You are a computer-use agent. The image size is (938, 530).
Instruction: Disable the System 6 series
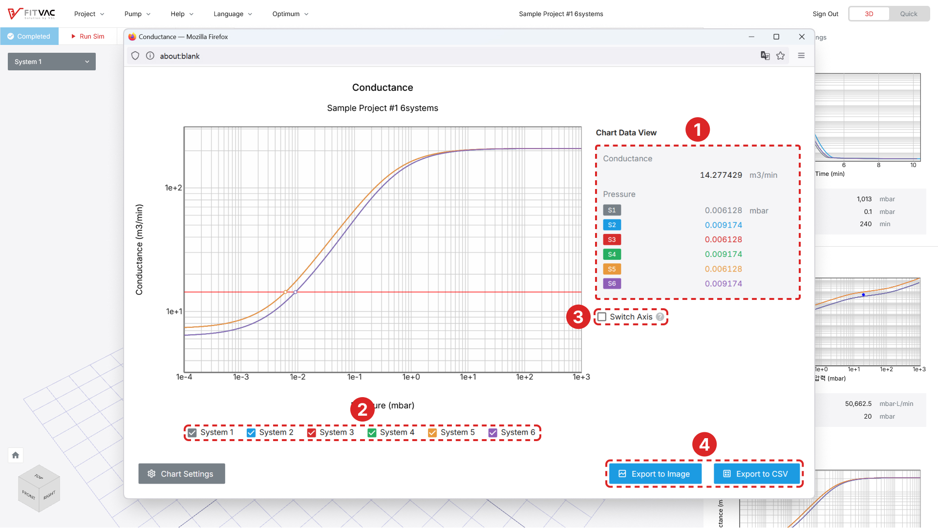[x=493, y=433]
